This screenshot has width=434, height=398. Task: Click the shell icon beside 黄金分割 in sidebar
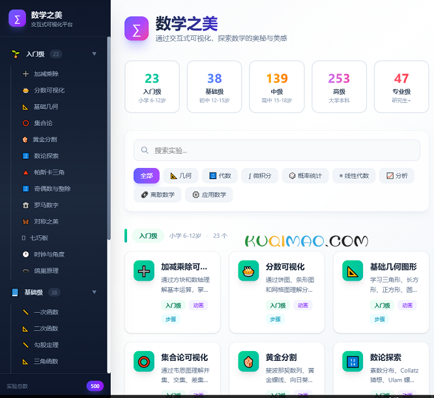point(25,139)
